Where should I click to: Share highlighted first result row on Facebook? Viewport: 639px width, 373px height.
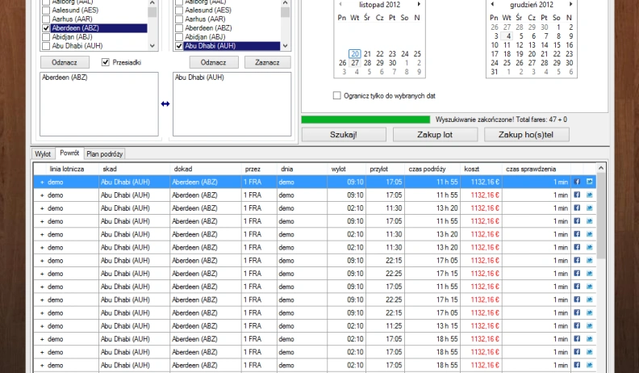pos(577,182)
